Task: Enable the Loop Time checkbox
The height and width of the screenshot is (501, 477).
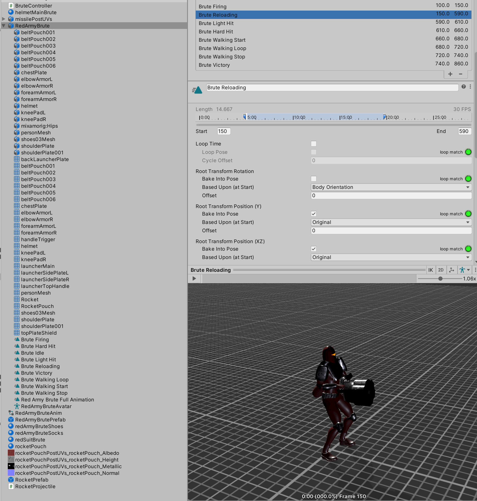Action: coord(314,144)
